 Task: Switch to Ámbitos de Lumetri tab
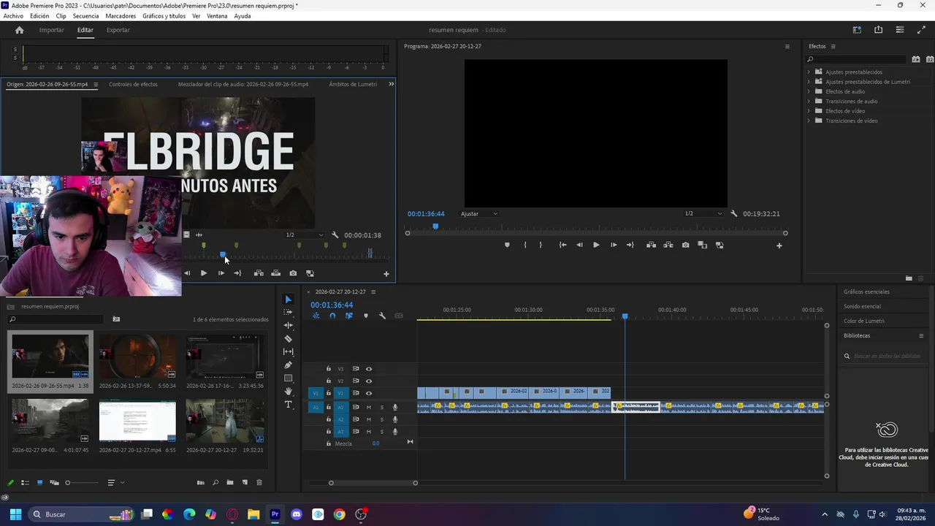coord(353,84)
